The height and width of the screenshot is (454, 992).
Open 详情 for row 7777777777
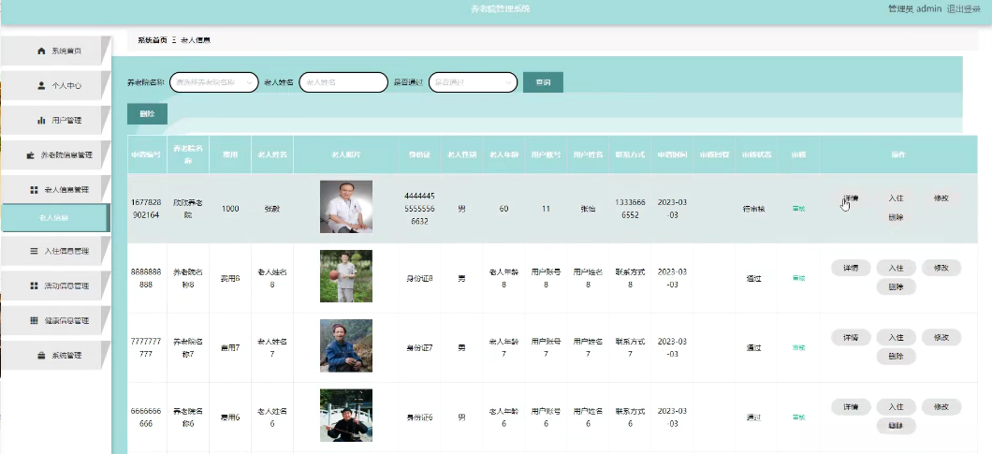coord(851,338)
